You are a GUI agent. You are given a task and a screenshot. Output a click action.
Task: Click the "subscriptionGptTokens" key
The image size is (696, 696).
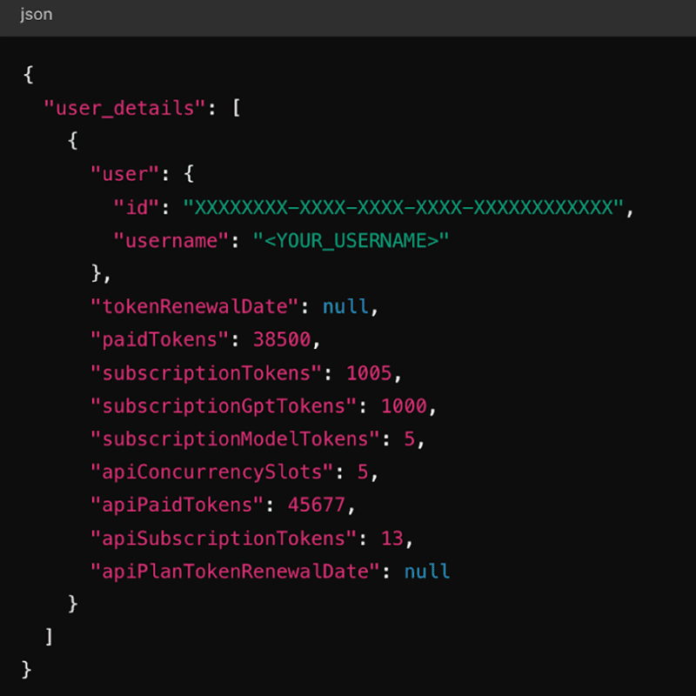[x=224, y=405]
